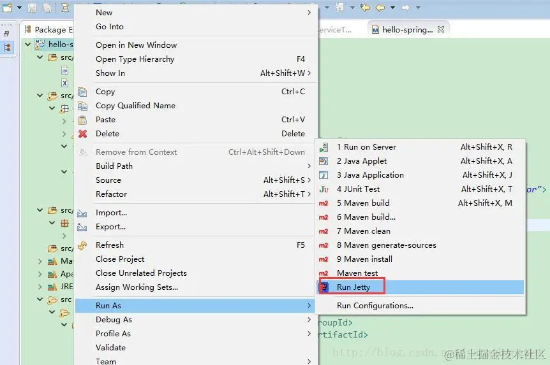Click the Refresh icon in context menu
The height and width of the screenshot is (365, 550).
pyautogui.click(x=82, y=245)
